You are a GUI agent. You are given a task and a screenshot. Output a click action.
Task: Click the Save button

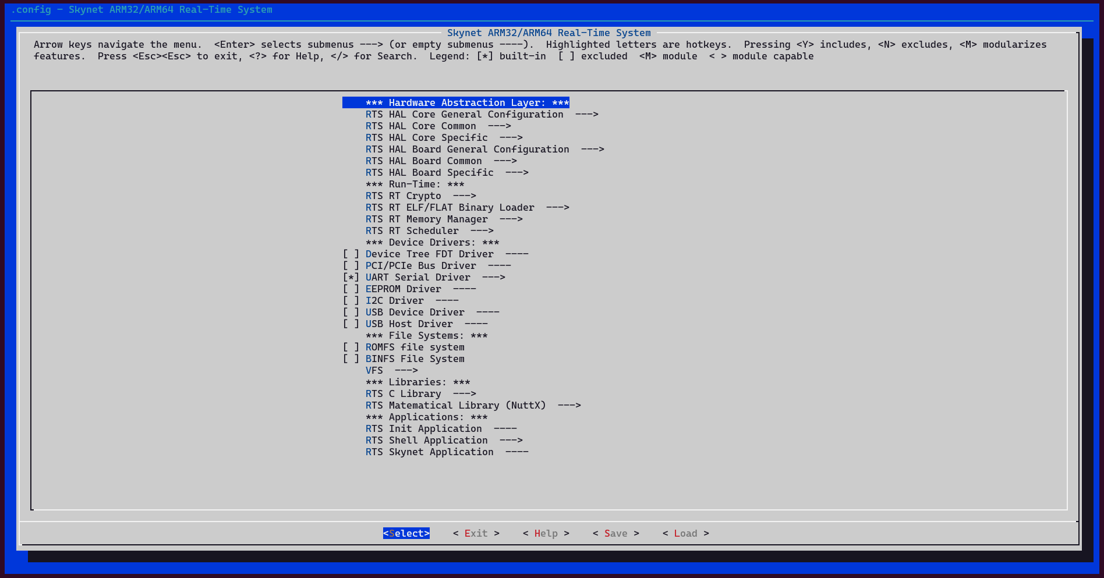616,534
